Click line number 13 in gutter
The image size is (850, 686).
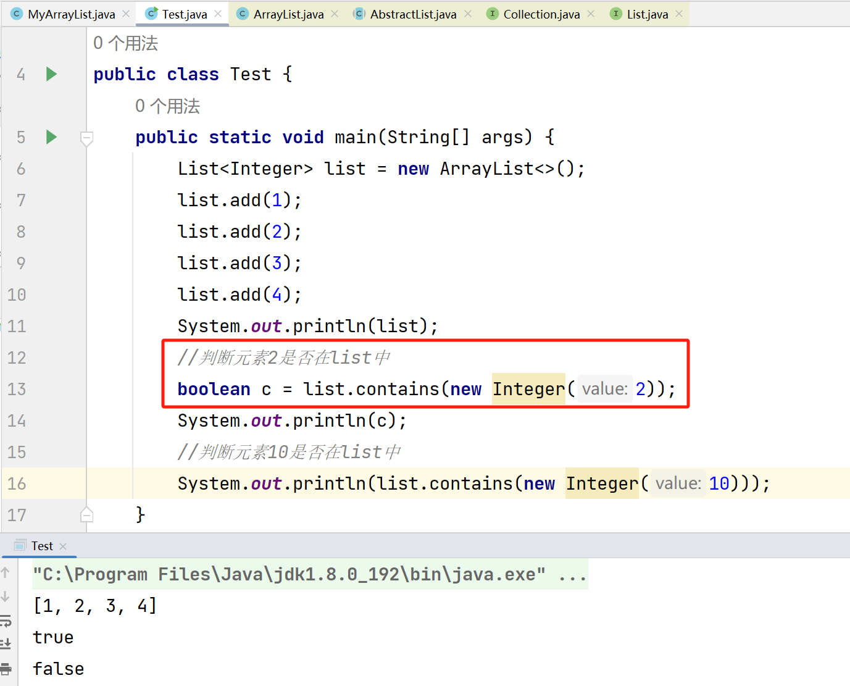click(x=17, y=389)
